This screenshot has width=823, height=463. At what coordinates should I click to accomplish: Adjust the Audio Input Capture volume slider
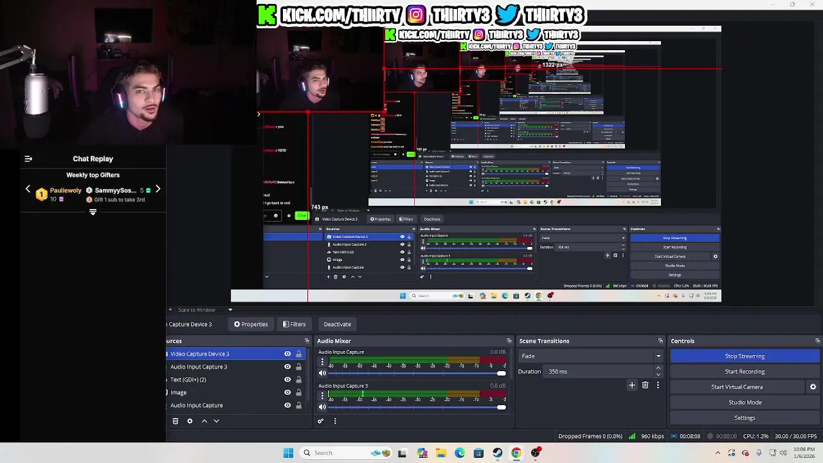click(417, 373)
